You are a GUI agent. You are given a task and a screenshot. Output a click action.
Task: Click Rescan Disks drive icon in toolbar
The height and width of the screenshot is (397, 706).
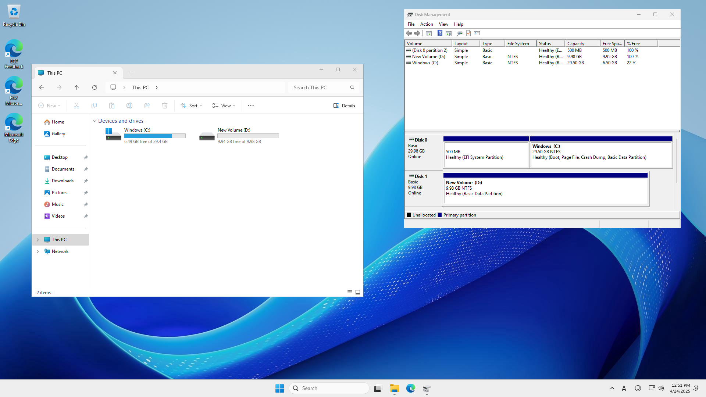point(460,33)
